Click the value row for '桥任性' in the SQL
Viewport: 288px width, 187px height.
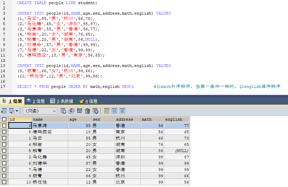click(60, 76)
